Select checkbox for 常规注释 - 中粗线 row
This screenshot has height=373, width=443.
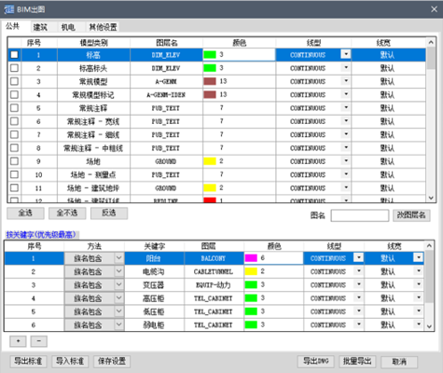pos(14,148)
